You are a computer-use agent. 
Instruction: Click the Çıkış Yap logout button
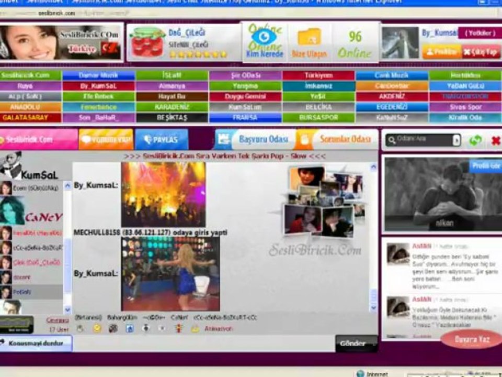coord(481,52)
